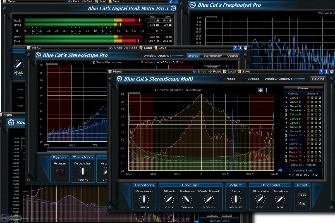Screen dimensions: 335x223
Task: Toggle Memory Slot A checkbox
Action: coord(290,175)
